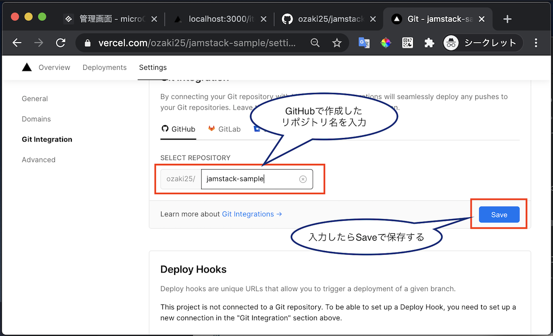This screenshot has height=336, width=553.
Task: Bookmark this page with the star icon
Action: [x=337, y=43]
